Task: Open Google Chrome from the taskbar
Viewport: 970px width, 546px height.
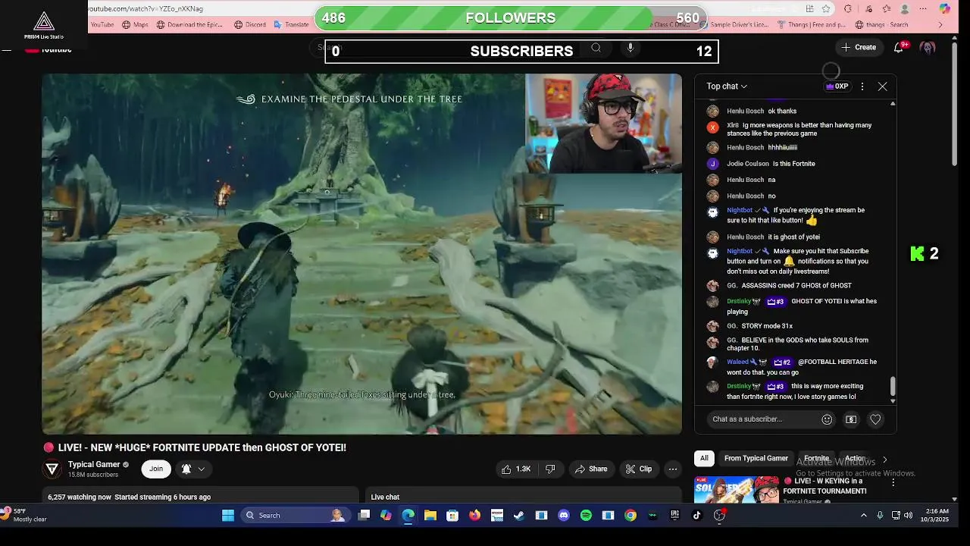Action: click(630, 516)
